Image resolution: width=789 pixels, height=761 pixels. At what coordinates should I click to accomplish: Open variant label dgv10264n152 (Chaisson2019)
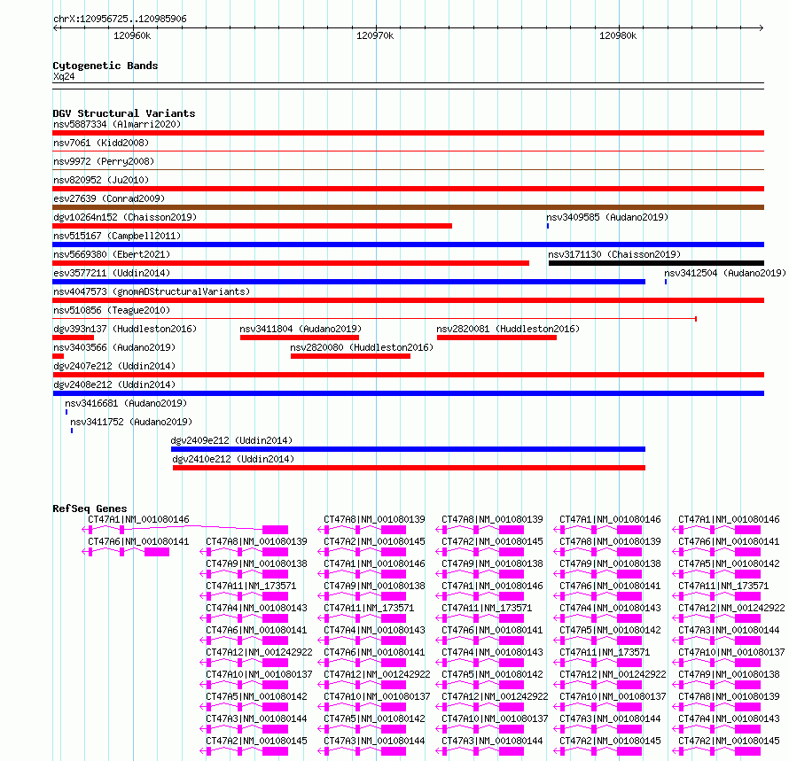point(125,217)
